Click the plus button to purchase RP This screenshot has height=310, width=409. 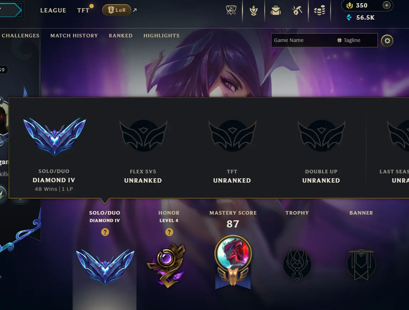click(387, 5)
